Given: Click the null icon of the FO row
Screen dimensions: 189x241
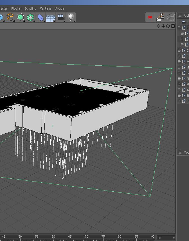Looking at the screenshot, I should coord(184,61).
